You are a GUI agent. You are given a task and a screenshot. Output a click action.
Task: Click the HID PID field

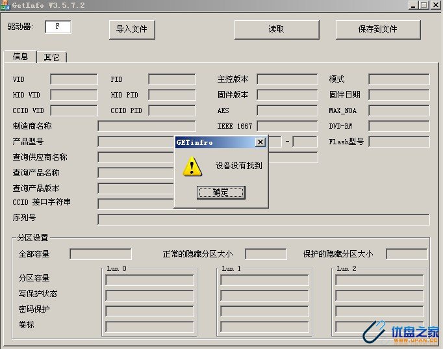pyautogui.click(x=171, y=95)
